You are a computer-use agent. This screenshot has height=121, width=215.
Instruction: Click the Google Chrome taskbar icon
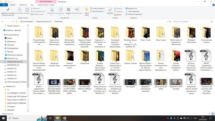click(64, 118)
